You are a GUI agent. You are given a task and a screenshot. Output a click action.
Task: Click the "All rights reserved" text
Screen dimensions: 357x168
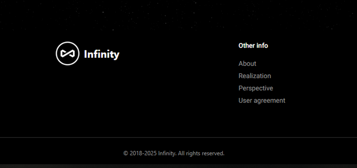[201, 153]
